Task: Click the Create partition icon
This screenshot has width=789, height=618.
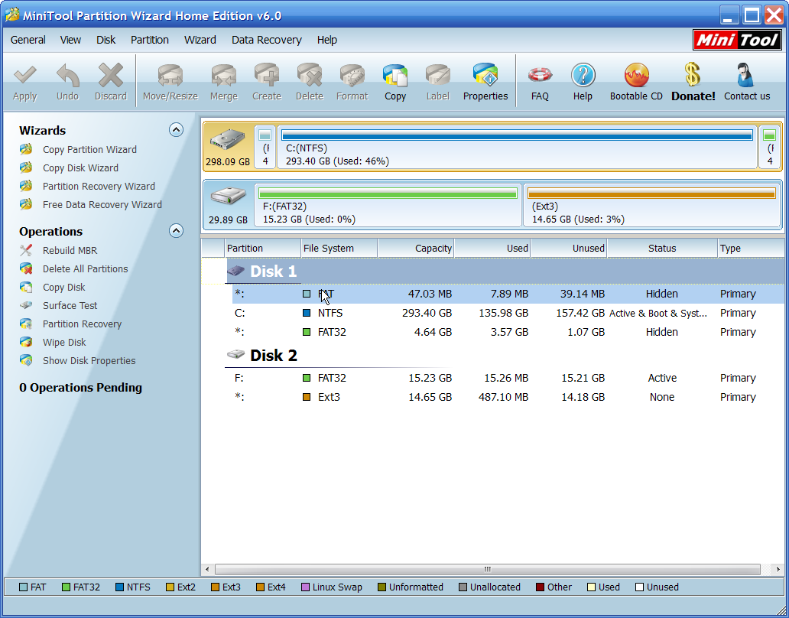Action: point(267,83)
